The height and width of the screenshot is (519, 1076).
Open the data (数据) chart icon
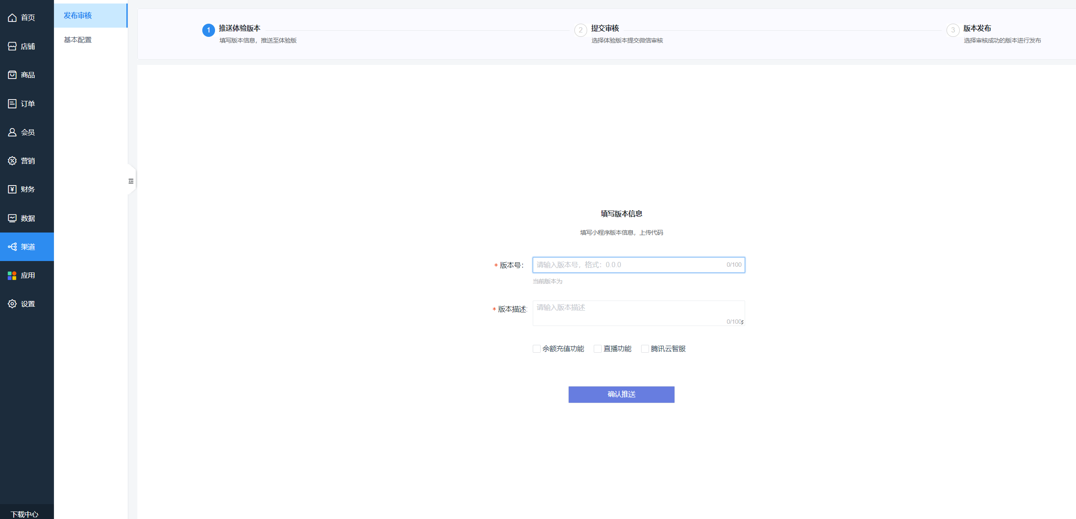point(12,218)
